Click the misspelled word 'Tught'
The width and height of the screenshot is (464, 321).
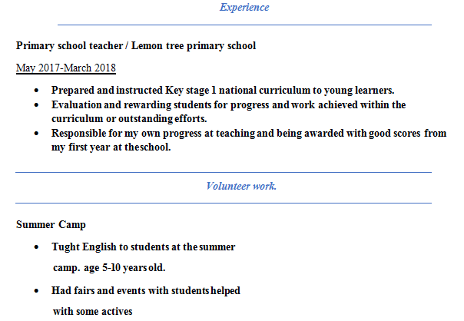tap(65, 247)
